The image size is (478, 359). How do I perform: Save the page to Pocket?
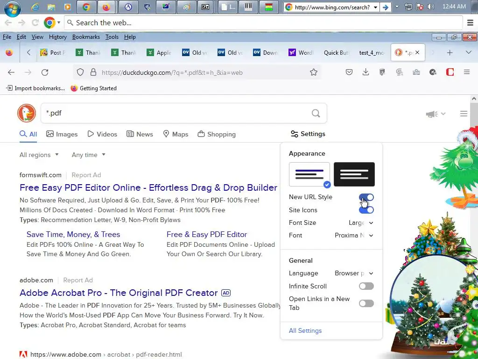coord(349,72)
